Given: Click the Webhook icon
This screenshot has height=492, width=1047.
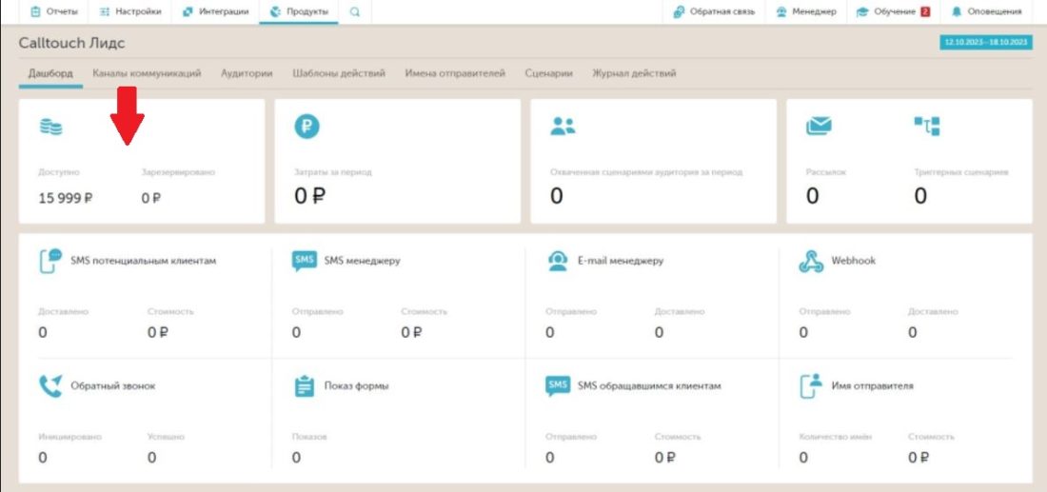Looking at the screenshot, I should [x=811, y=261].
